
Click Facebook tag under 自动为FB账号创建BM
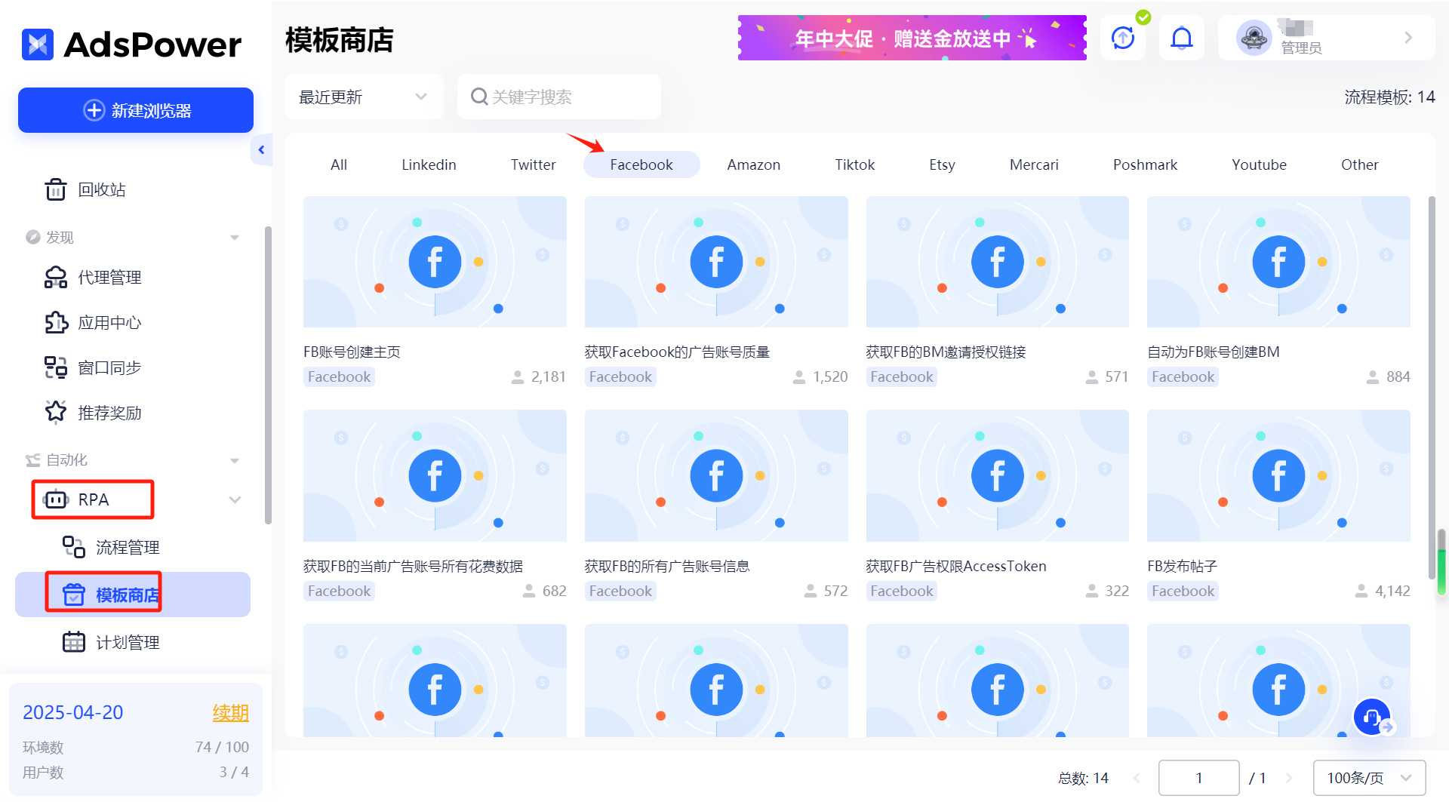pyautogui.click(x=1183, y=376)
